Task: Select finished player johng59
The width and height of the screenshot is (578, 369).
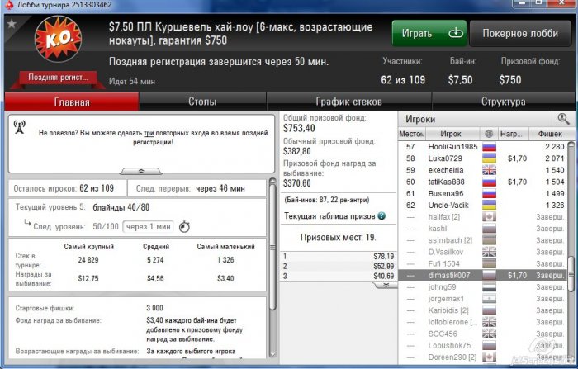Action: point(482,287)
